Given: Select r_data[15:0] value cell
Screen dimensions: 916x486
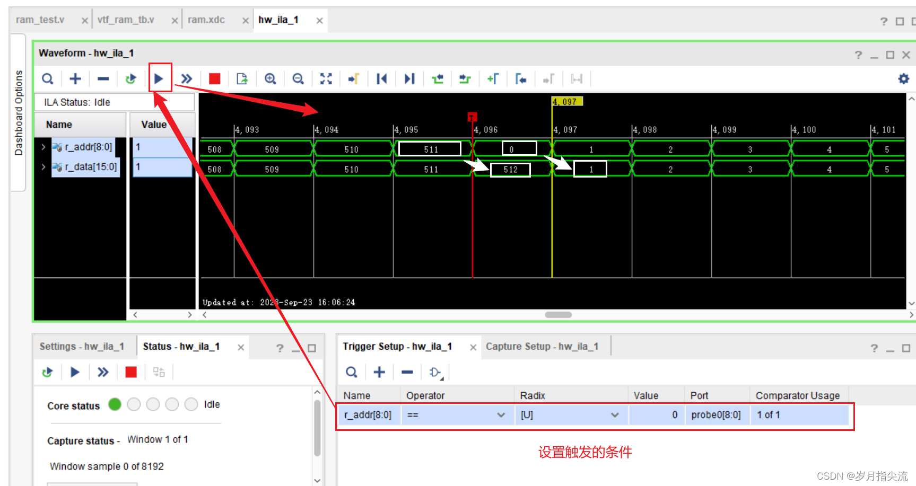Looking at the screenshot, I should [162, 167].
